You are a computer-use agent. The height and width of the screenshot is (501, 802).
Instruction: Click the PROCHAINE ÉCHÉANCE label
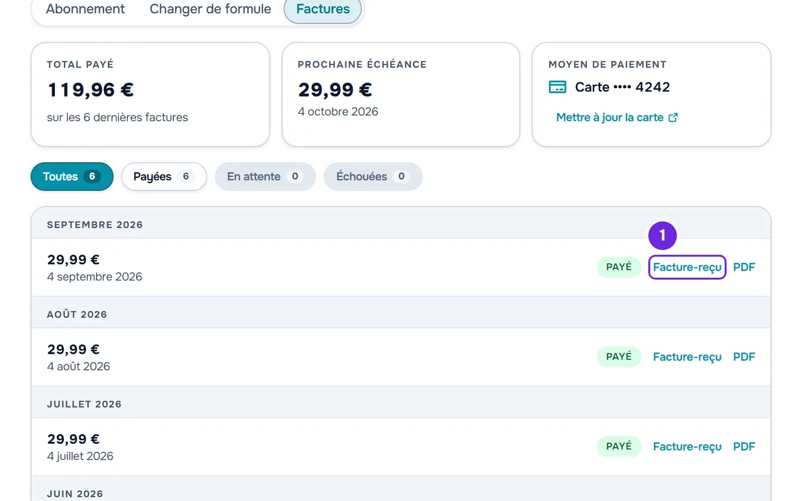pos(362,64)
